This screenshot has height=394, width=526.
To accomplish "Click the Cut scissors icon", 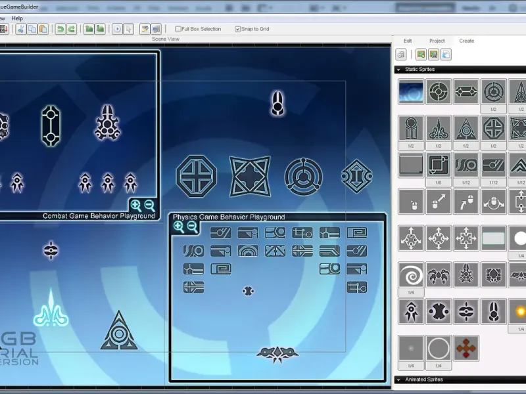I will 20,29.
